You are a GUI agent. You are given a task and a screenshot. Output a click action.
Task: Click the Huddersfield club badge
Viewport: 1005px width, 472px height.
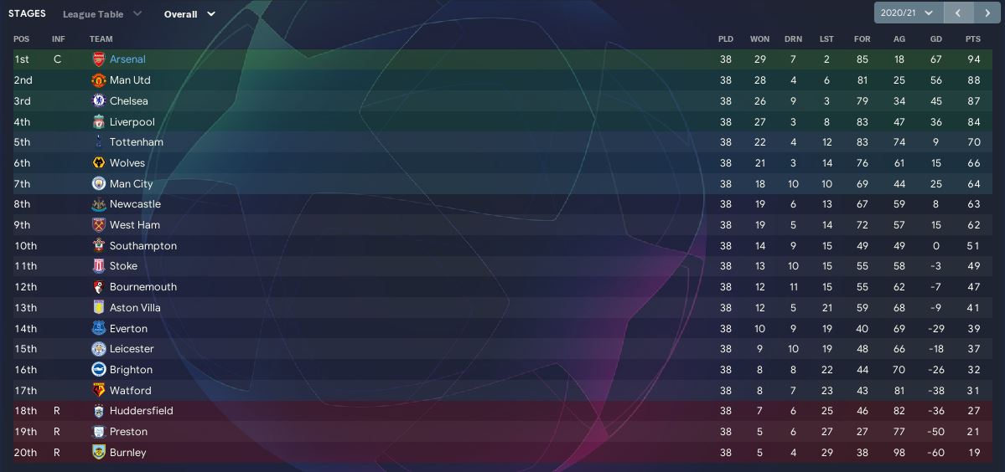pos(99,411)
